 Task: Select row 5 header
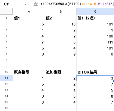6,42
